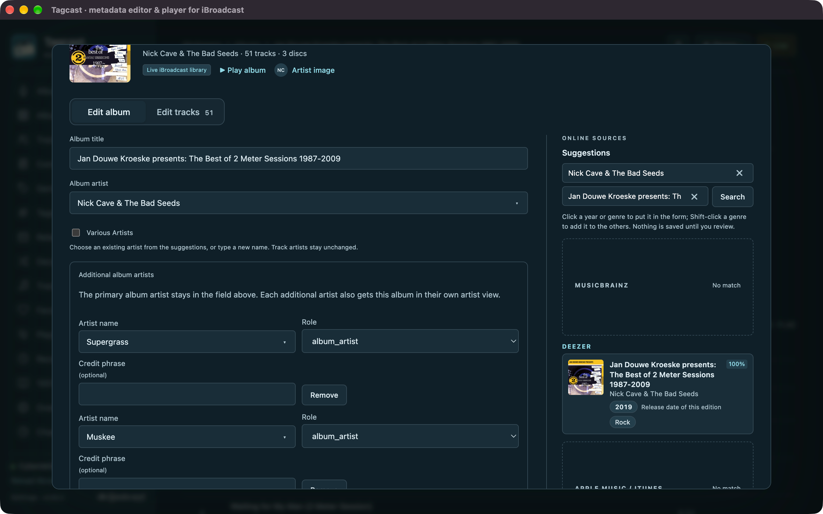
Task: Open Role dropdown for Muskee
Action: [x=410, y=436]
